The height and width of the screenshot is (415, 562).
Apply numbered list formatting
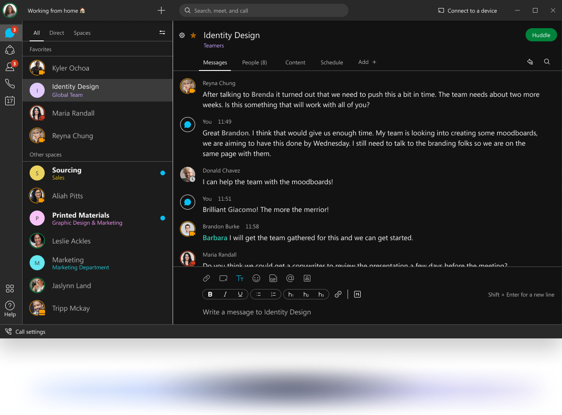click(273, 294)
